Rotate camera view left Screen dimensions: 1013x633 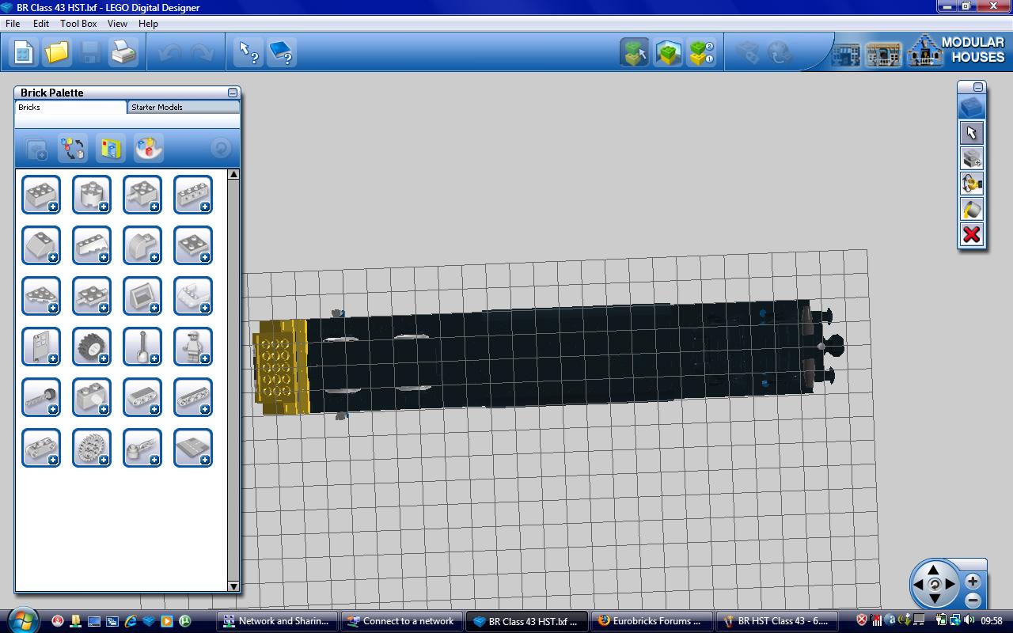tap(919, 585)
